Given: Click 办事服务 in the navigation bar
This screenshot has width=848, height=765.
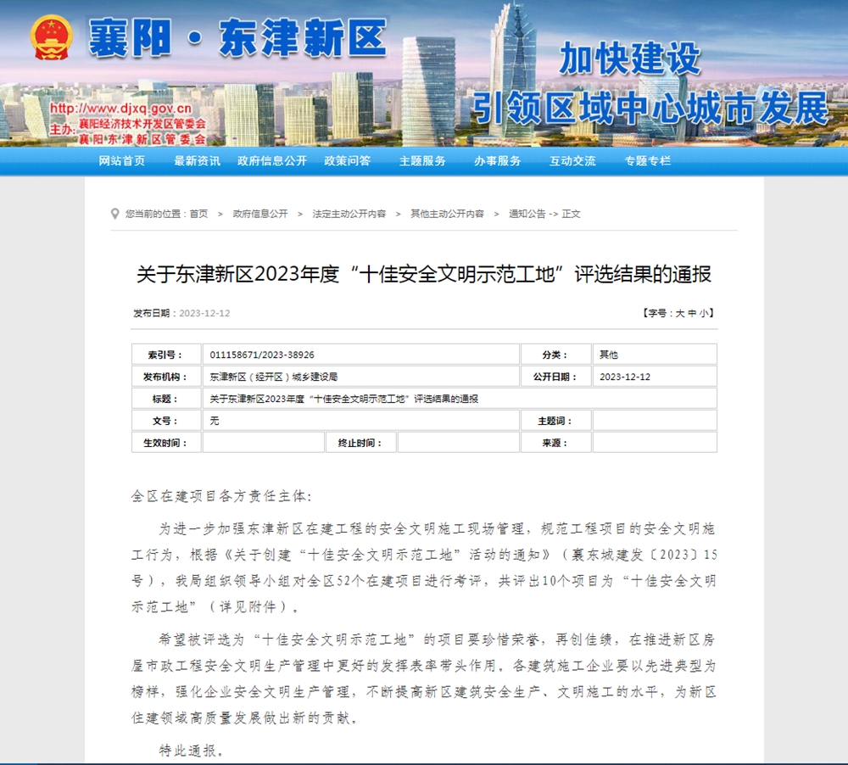Looking at the screenshot, I should pyautogui.click(x=497, y=161).
